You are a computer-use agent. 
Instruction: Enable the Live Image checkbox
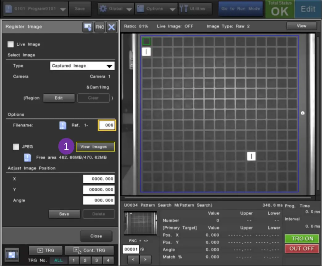tap(11, 44)
